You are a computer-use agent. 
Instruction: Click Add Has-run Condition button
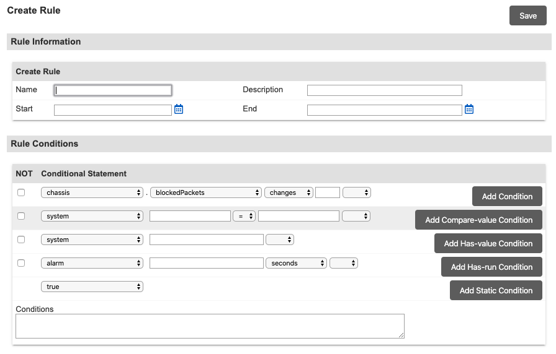(491, 267)
